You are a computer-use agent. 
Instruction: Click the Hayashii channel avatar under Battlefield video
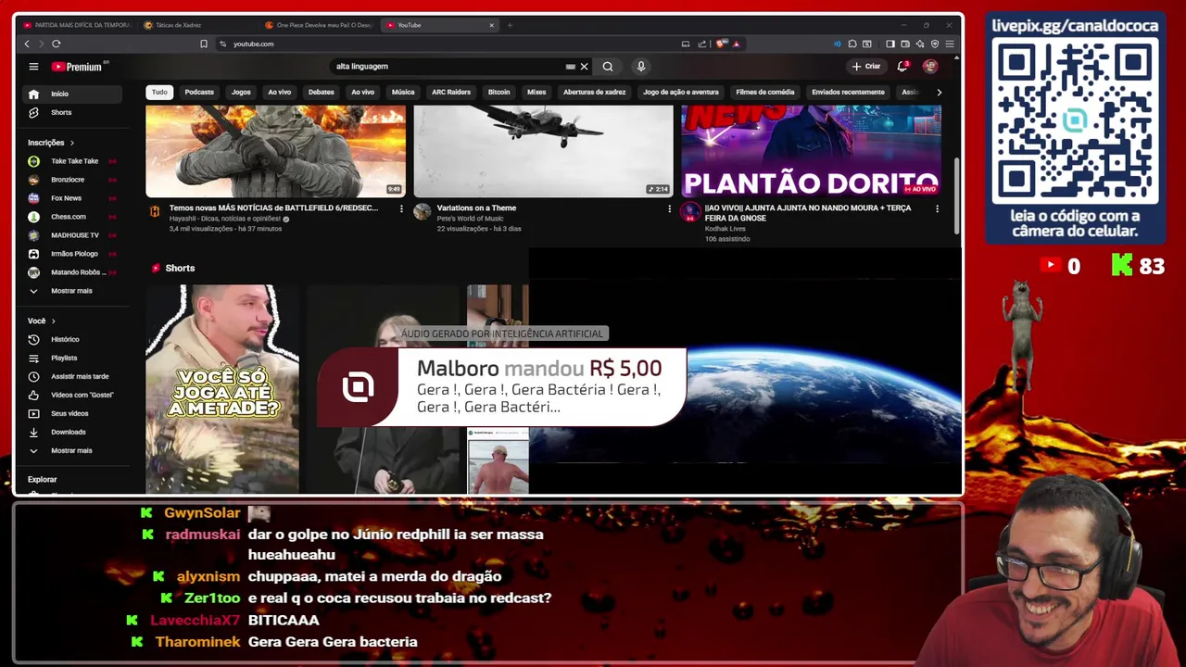click(x=155, y=212)
